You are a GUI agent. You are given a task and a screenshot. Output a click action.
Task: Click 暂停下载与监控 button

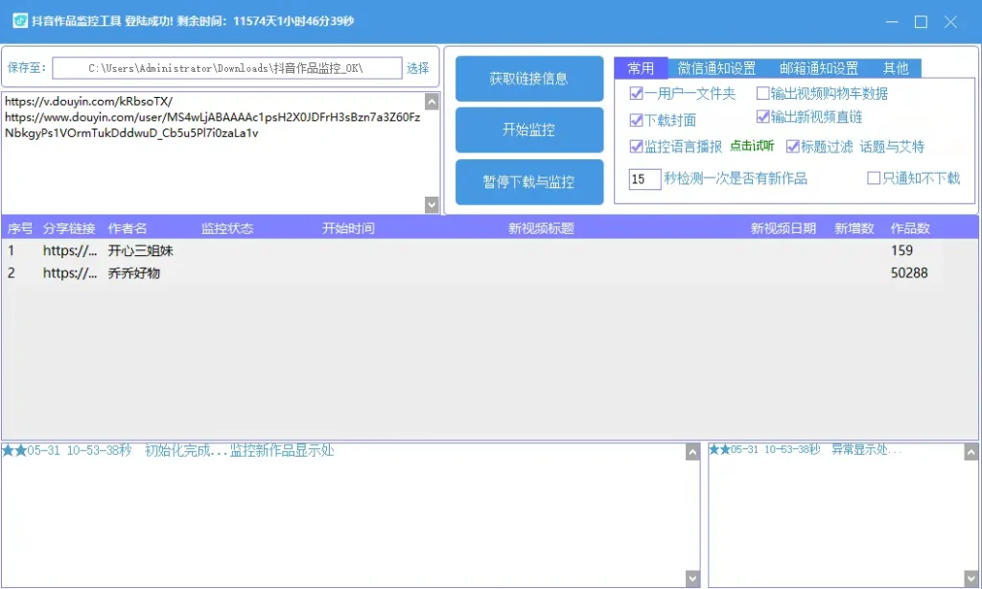point(529,181)
